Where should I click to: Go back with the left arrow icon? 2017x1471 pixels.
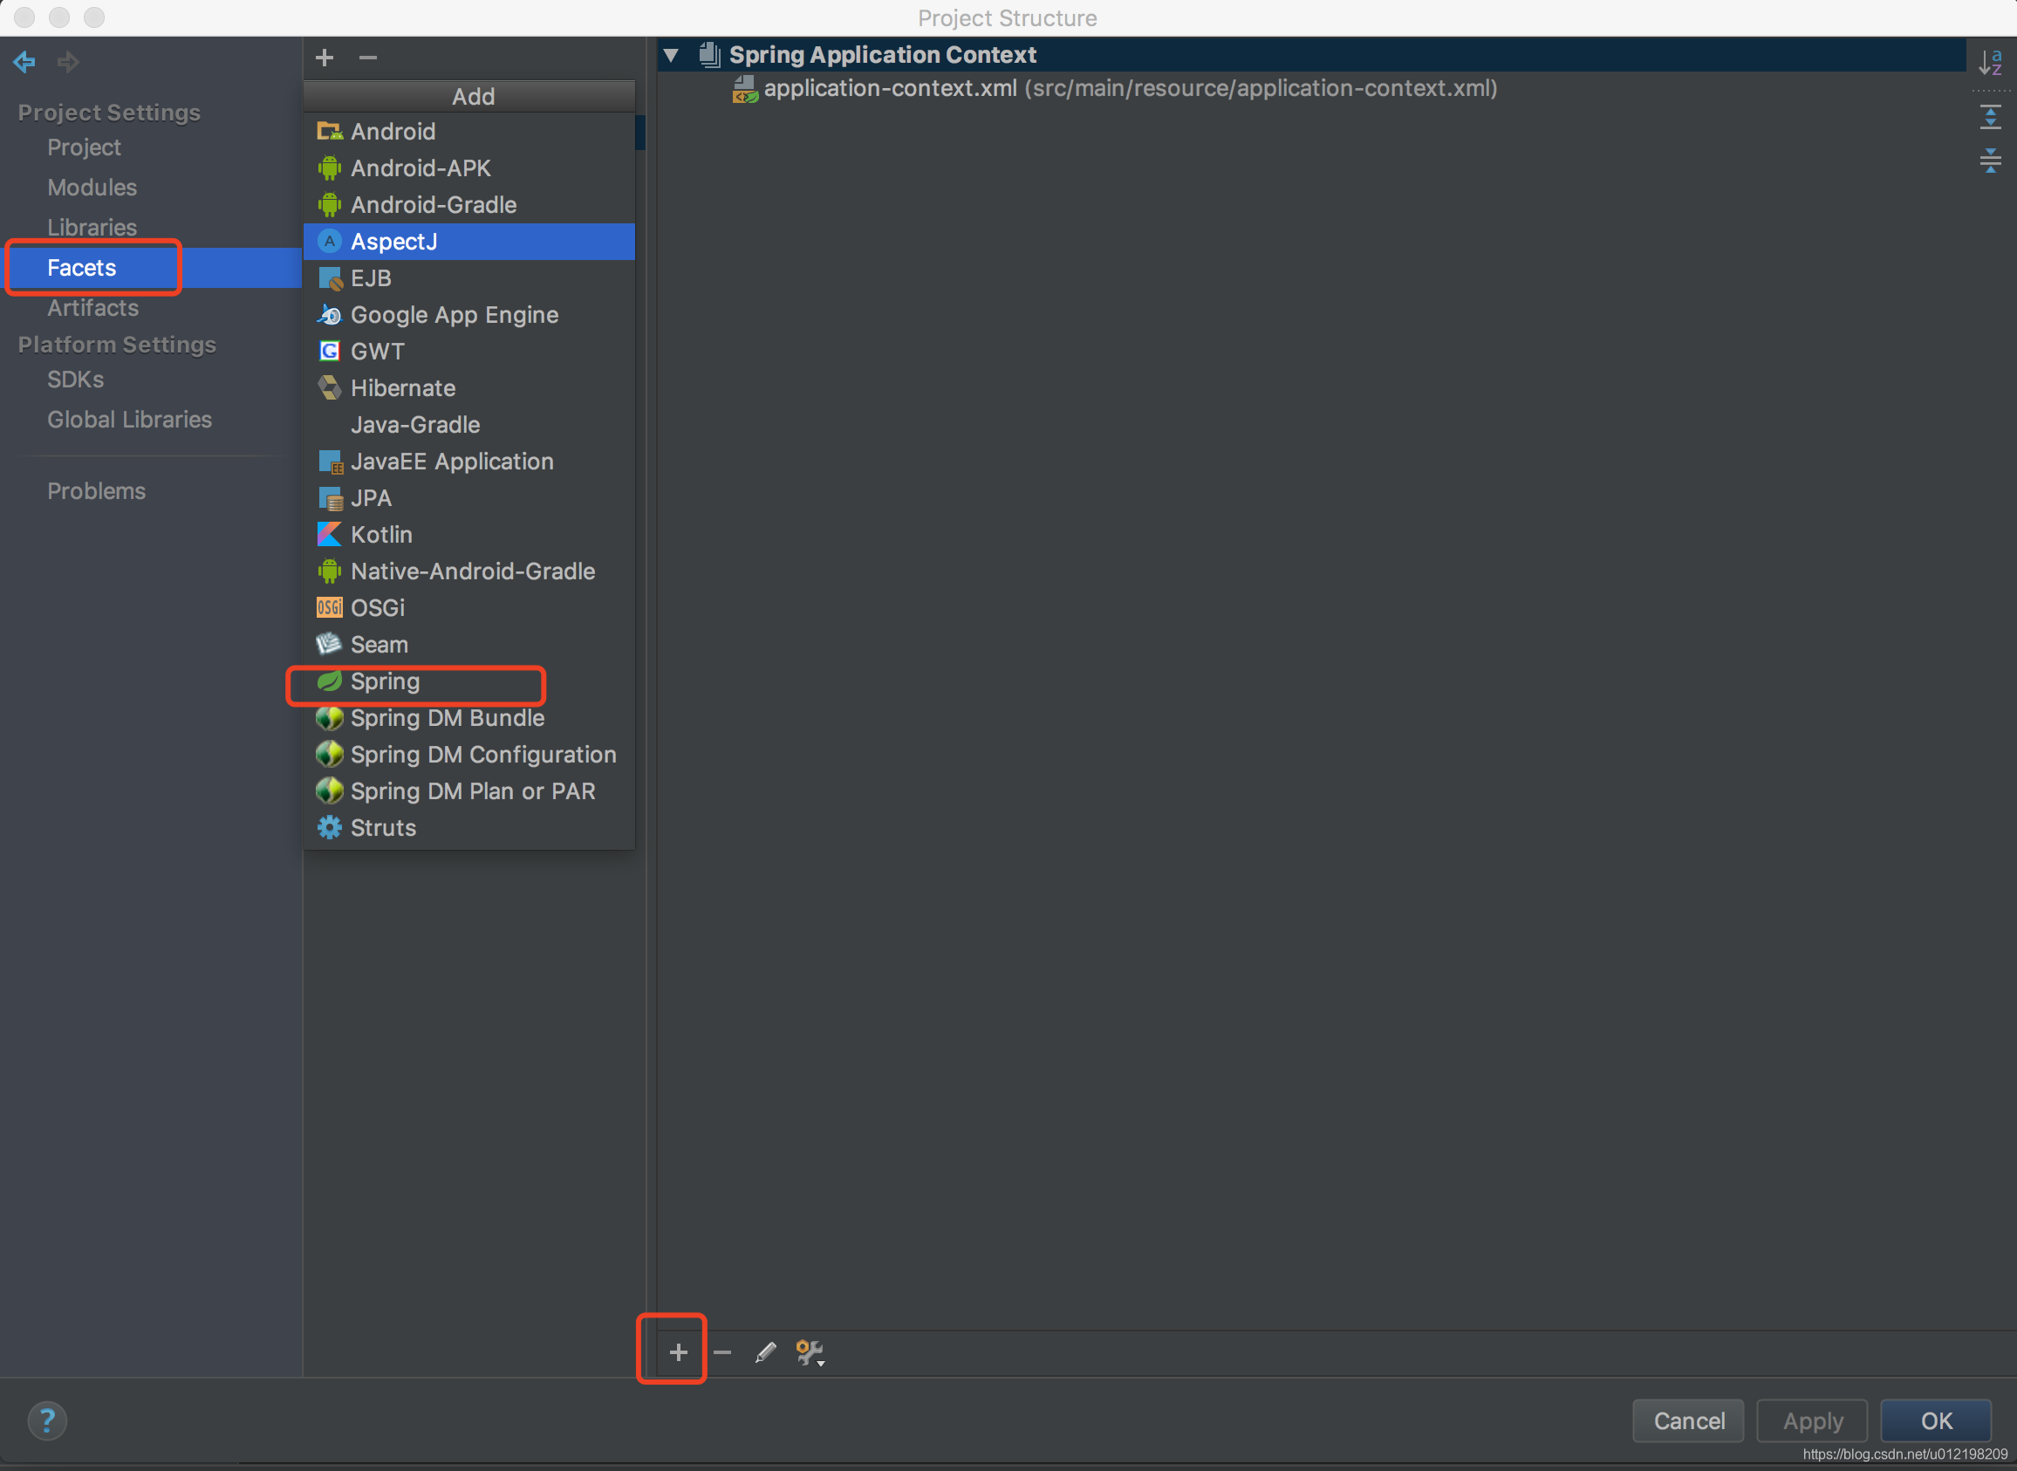(x=25, y=60)
